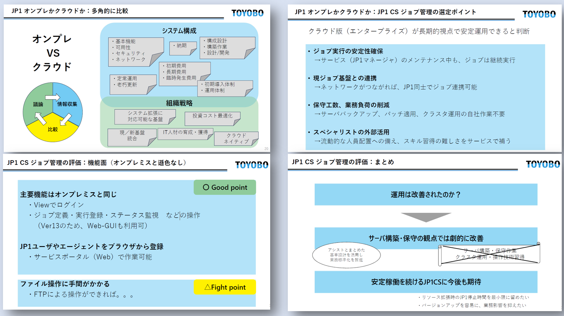Select the 投資コスト最適化 sticky note

(x=212, y=118)
